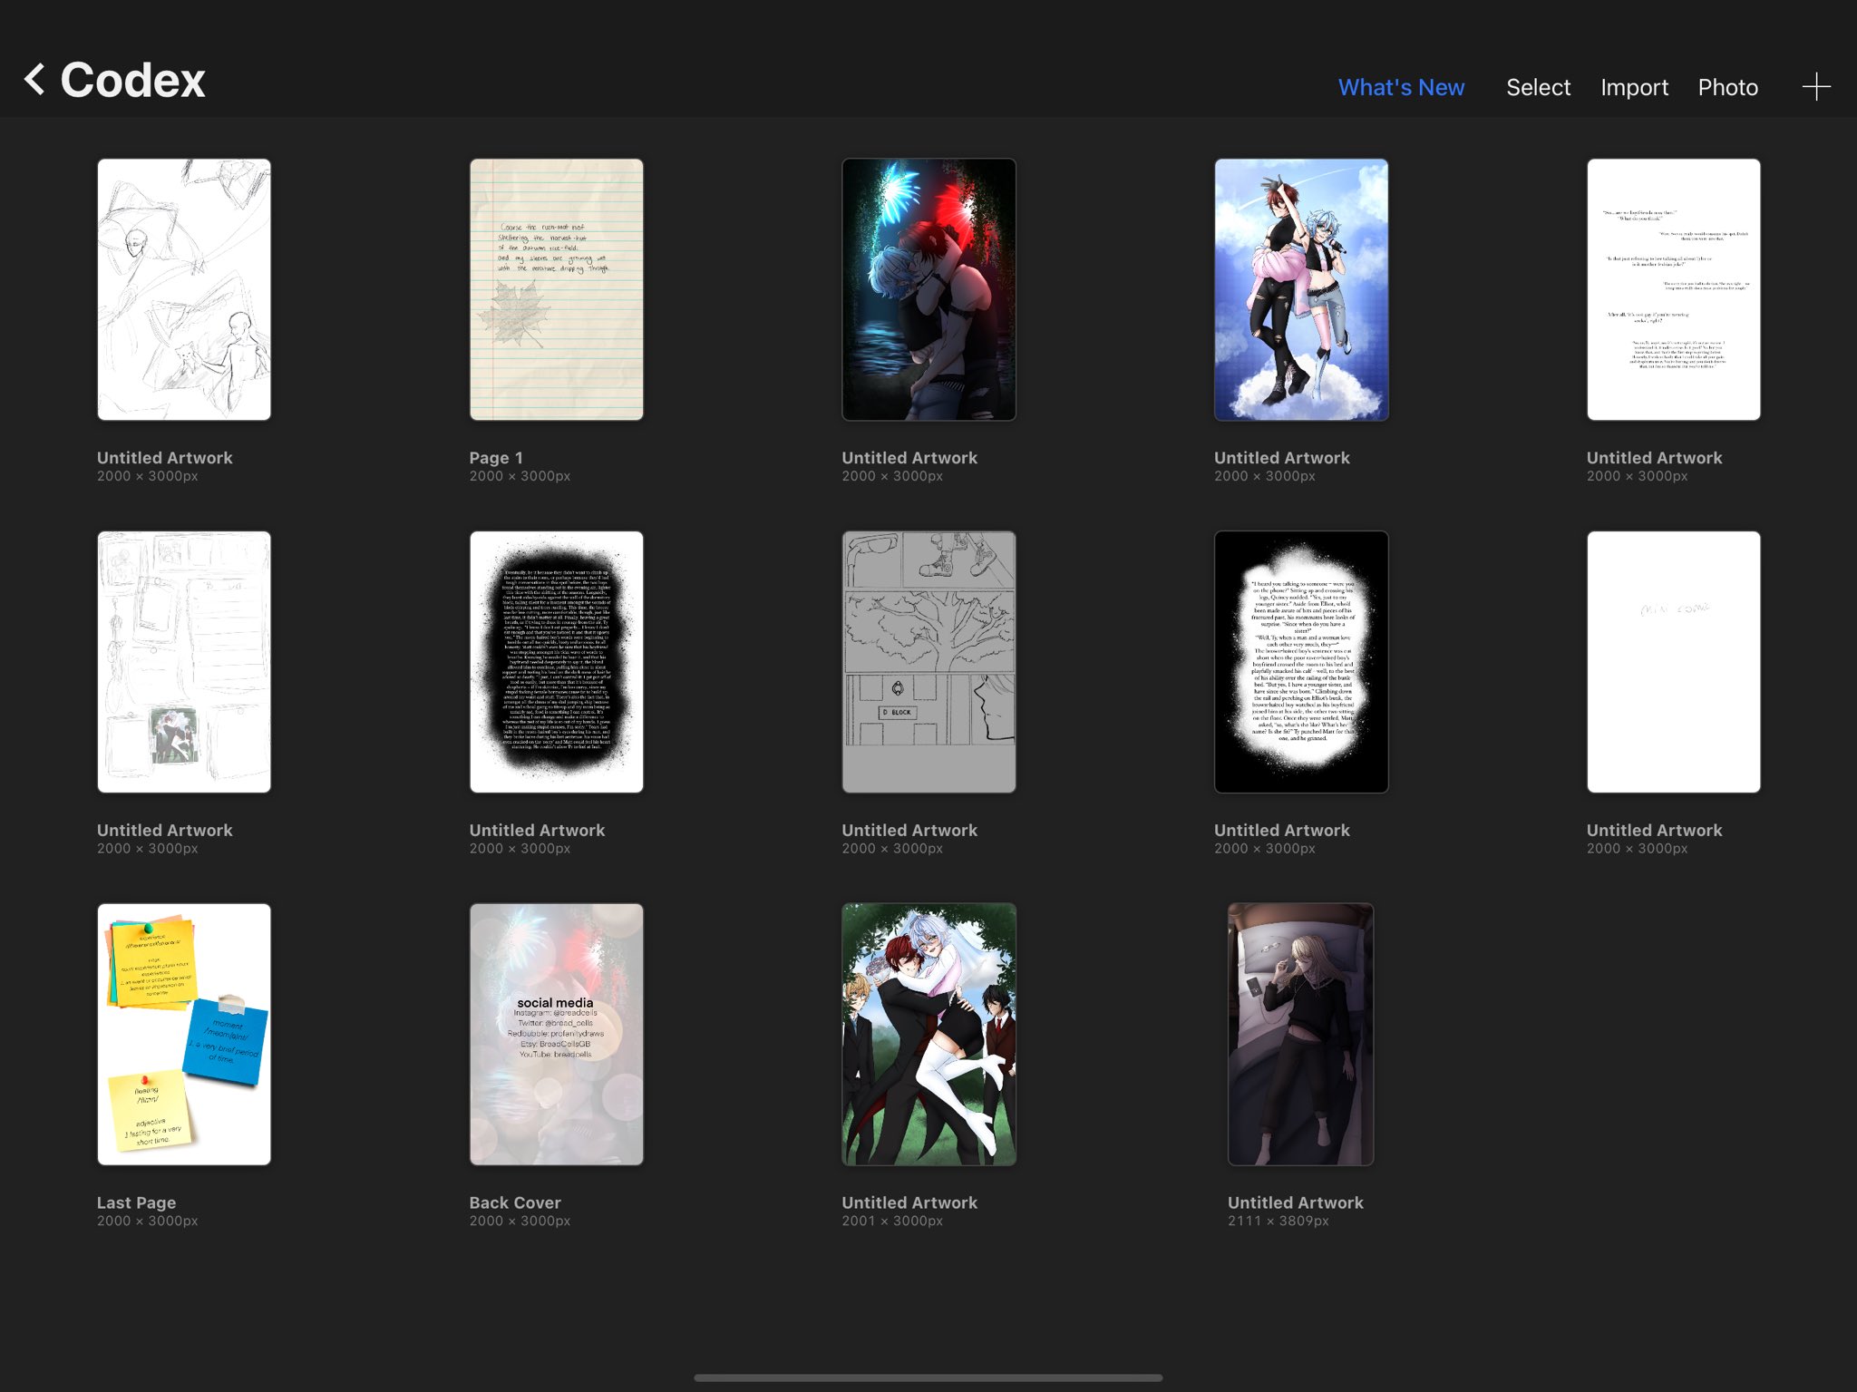Viewport: 1857px width, 1392px height.
Task: Open the bridal carry group illustration
Action: click(928, 1034)
